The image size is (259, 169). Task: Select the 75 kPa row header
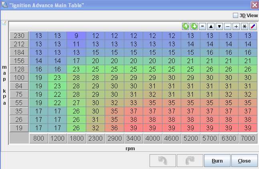19,94
